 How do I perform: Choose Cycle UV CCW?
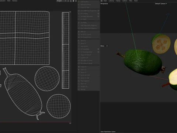tap(88, 75)
